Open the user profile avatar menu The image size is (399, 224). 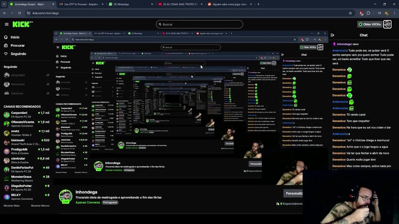(x=387, y=24)
